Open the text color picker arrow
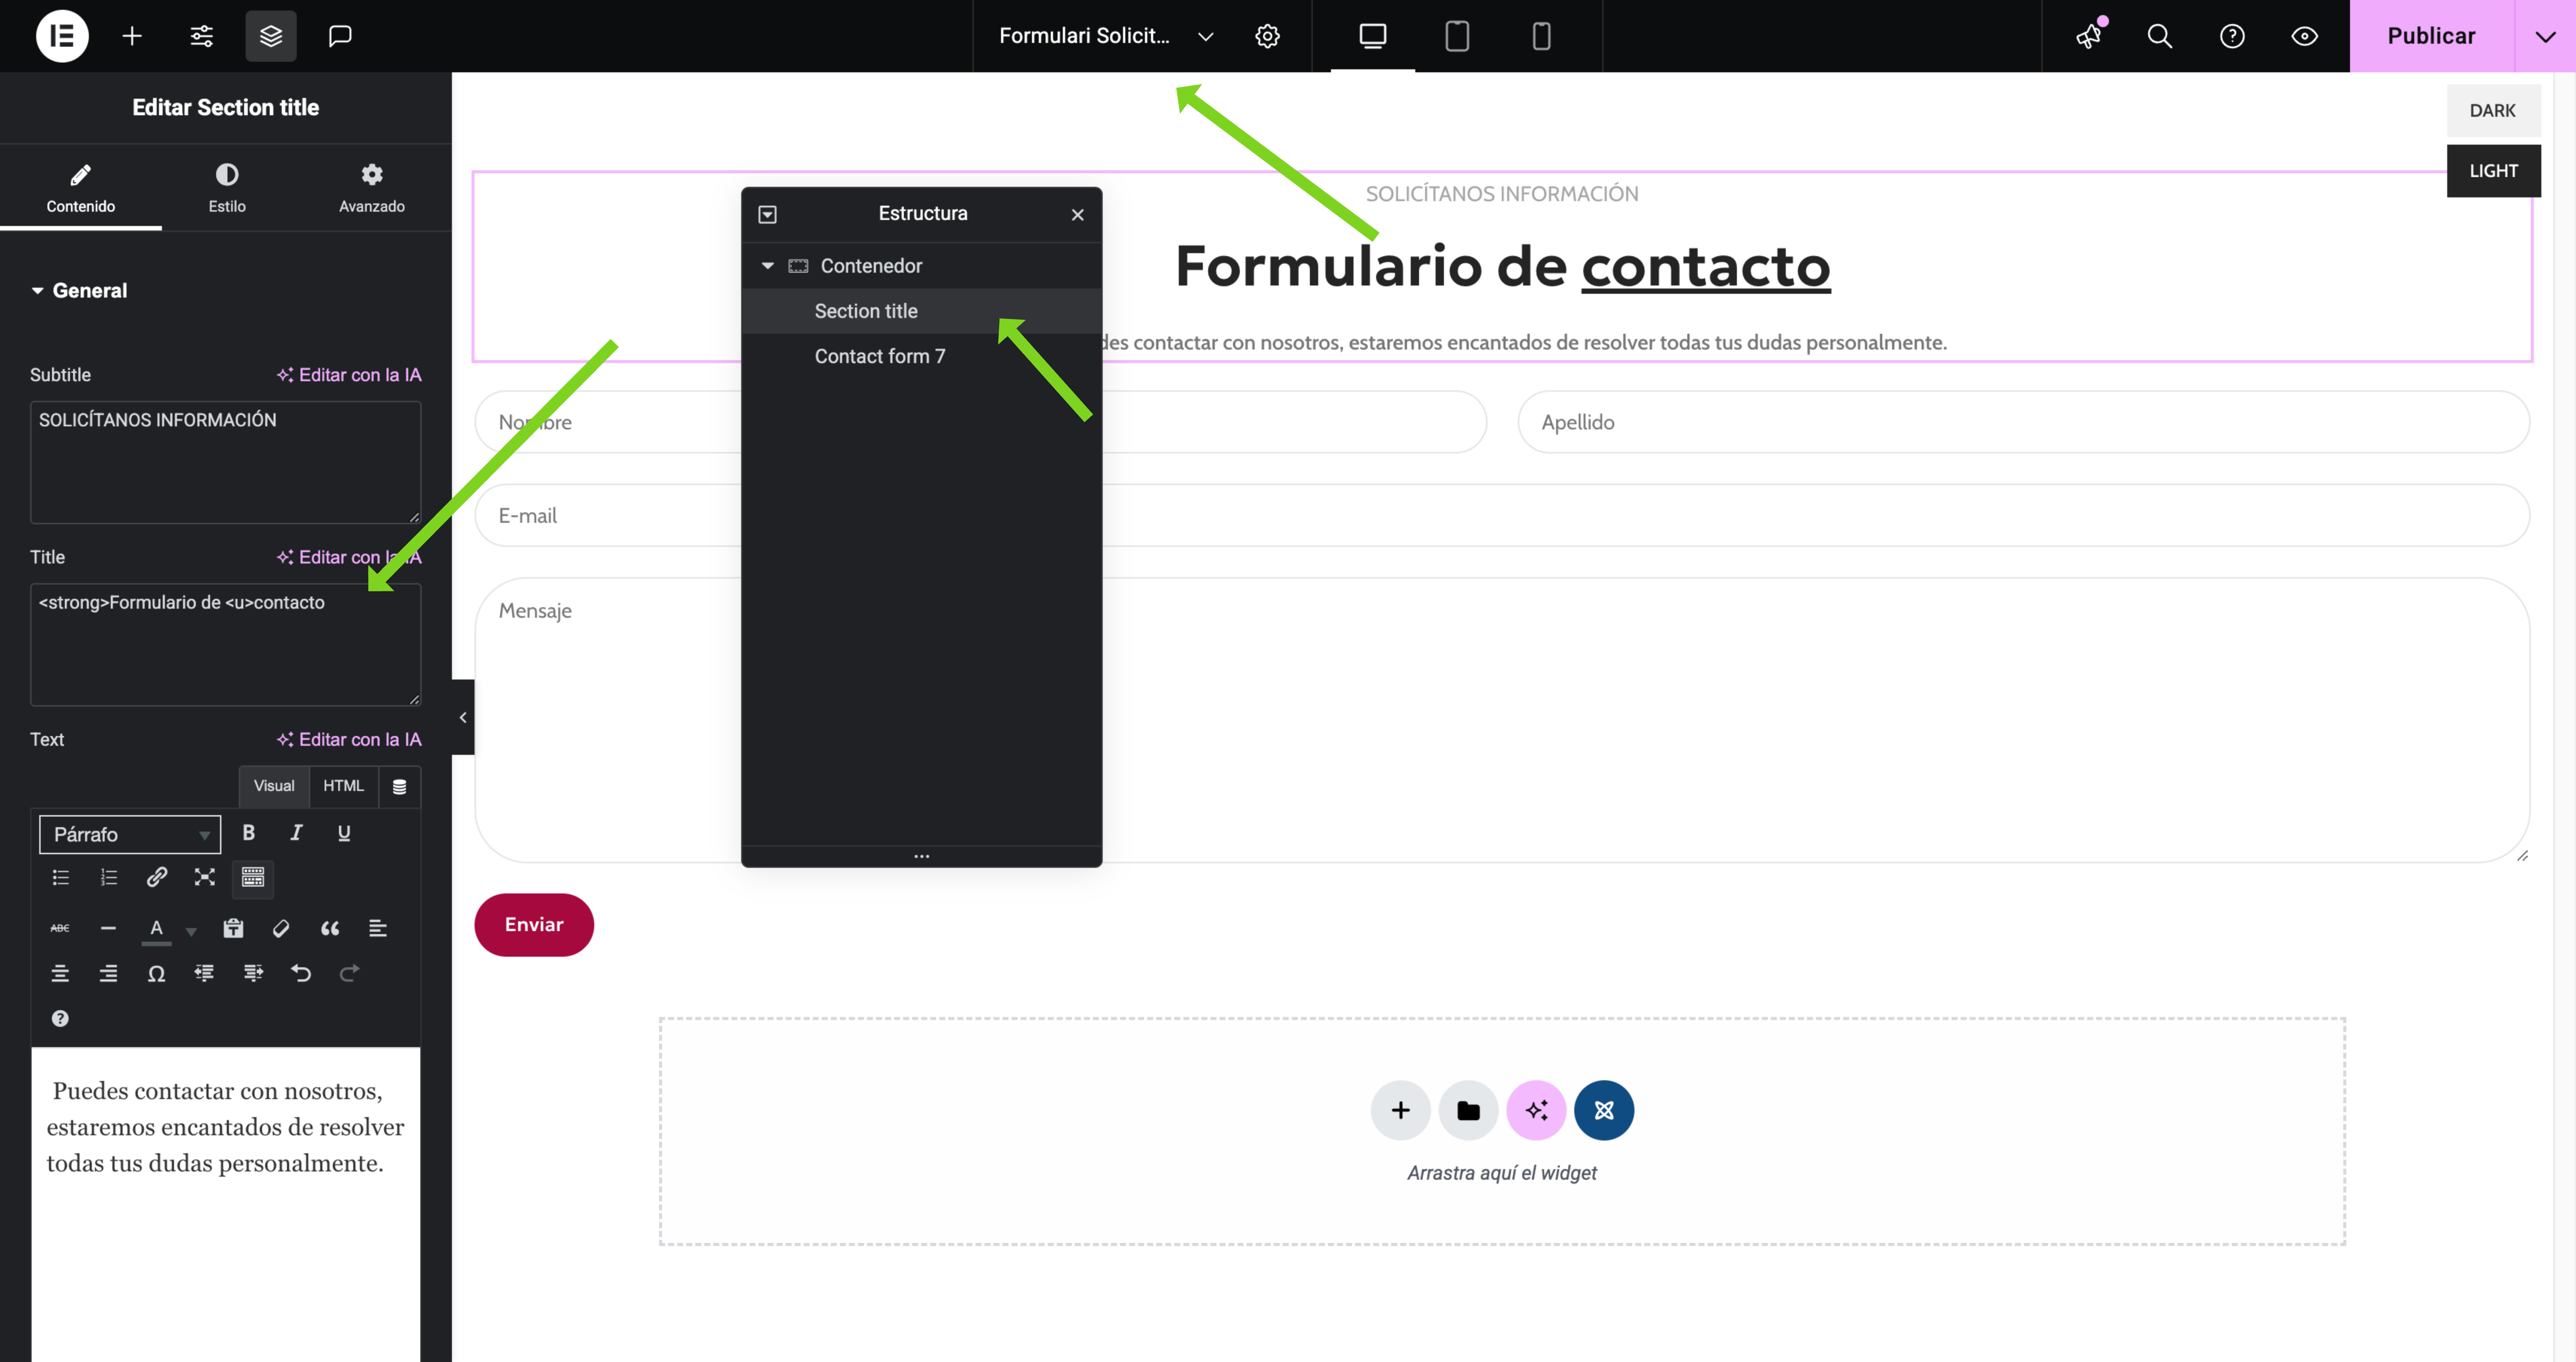2576x1362 pixels. pos(191,931)
